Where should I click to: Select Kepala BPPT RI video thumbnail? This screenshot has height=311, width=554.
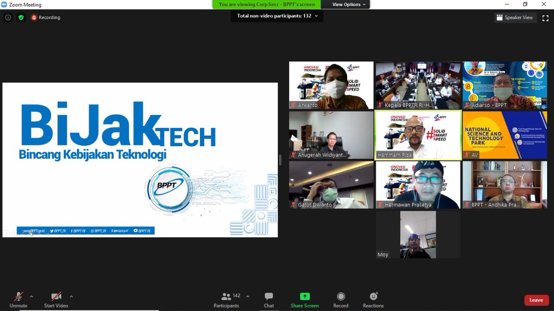pyautogui.click(x=418, y=85)
